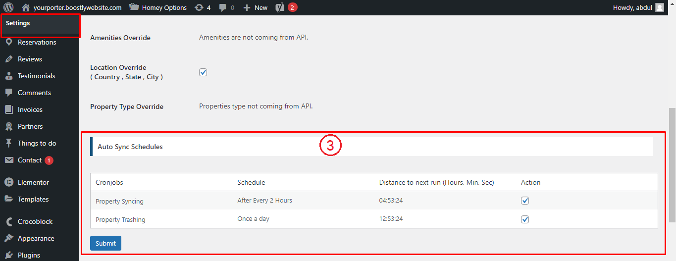Go to the Appearance menu
Image resolution: width=676 pixels, height=261 pixels.
(x=36, y=238)
